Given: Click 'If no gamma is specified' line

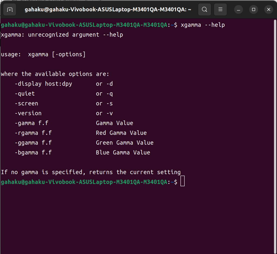Looking at the screenshot, I should click(x=91, y=172).
